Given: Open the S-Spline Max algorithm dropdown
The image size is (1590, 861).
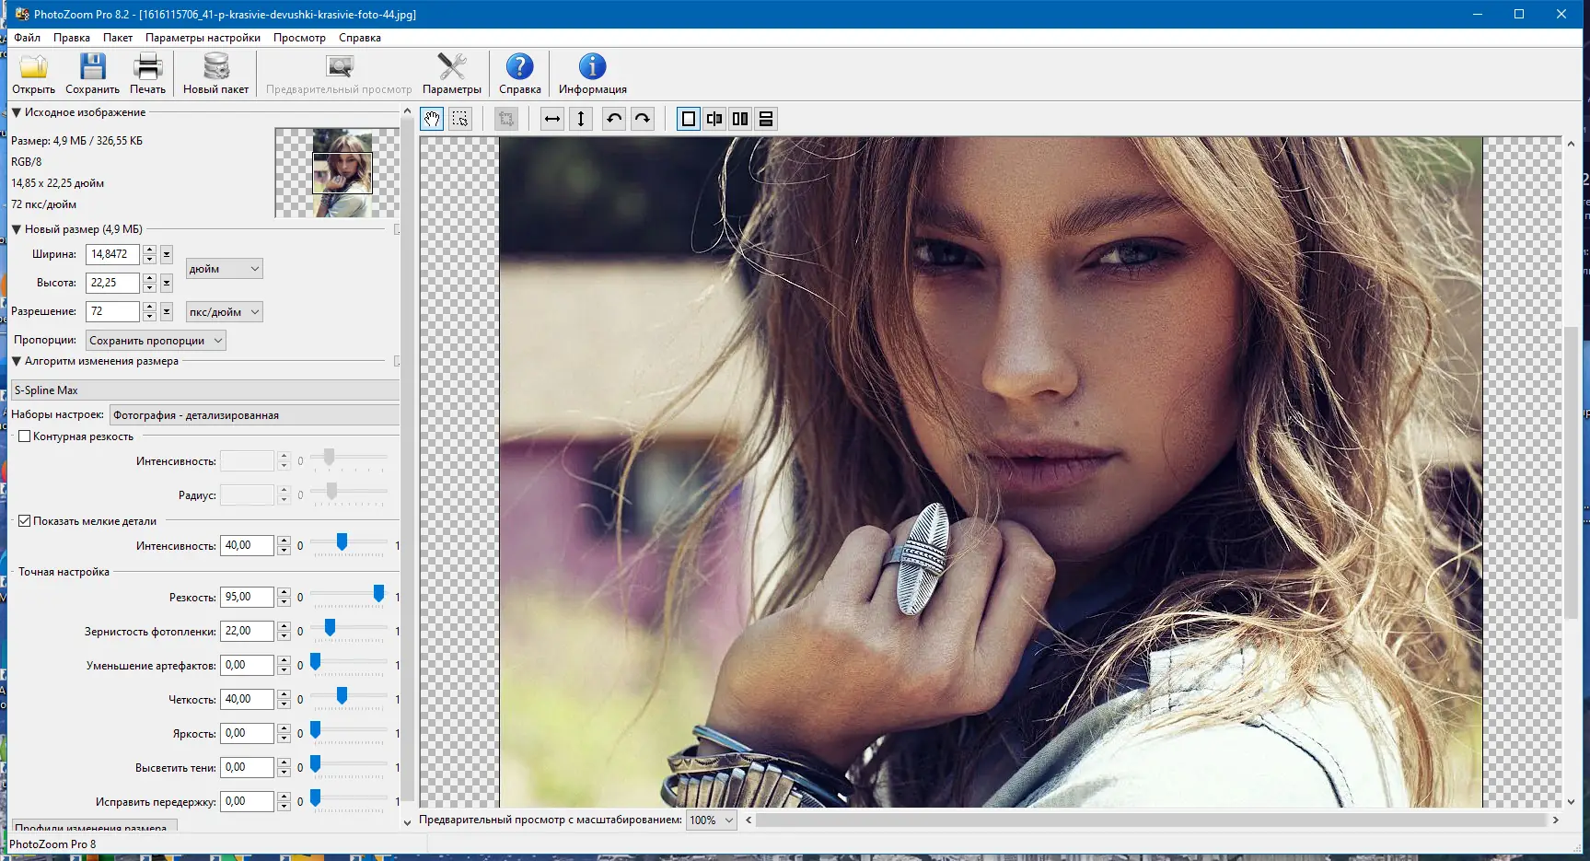Looking at the screenshot, I should click(205, 390).
